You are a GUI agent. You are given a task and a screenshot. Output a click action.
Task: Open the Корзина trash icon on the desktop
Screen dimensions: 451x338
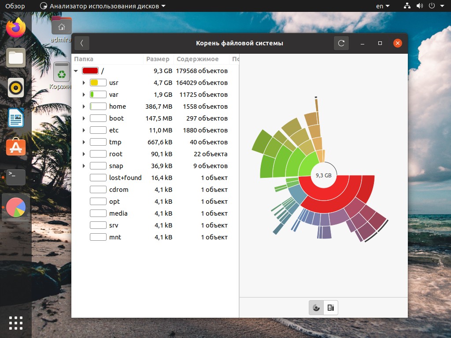tap(61, 76)
